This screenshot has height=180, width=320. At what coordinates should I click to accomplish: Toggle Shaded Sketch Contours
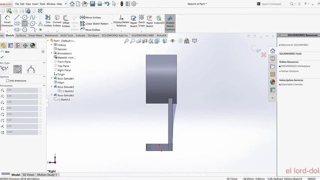170,23
